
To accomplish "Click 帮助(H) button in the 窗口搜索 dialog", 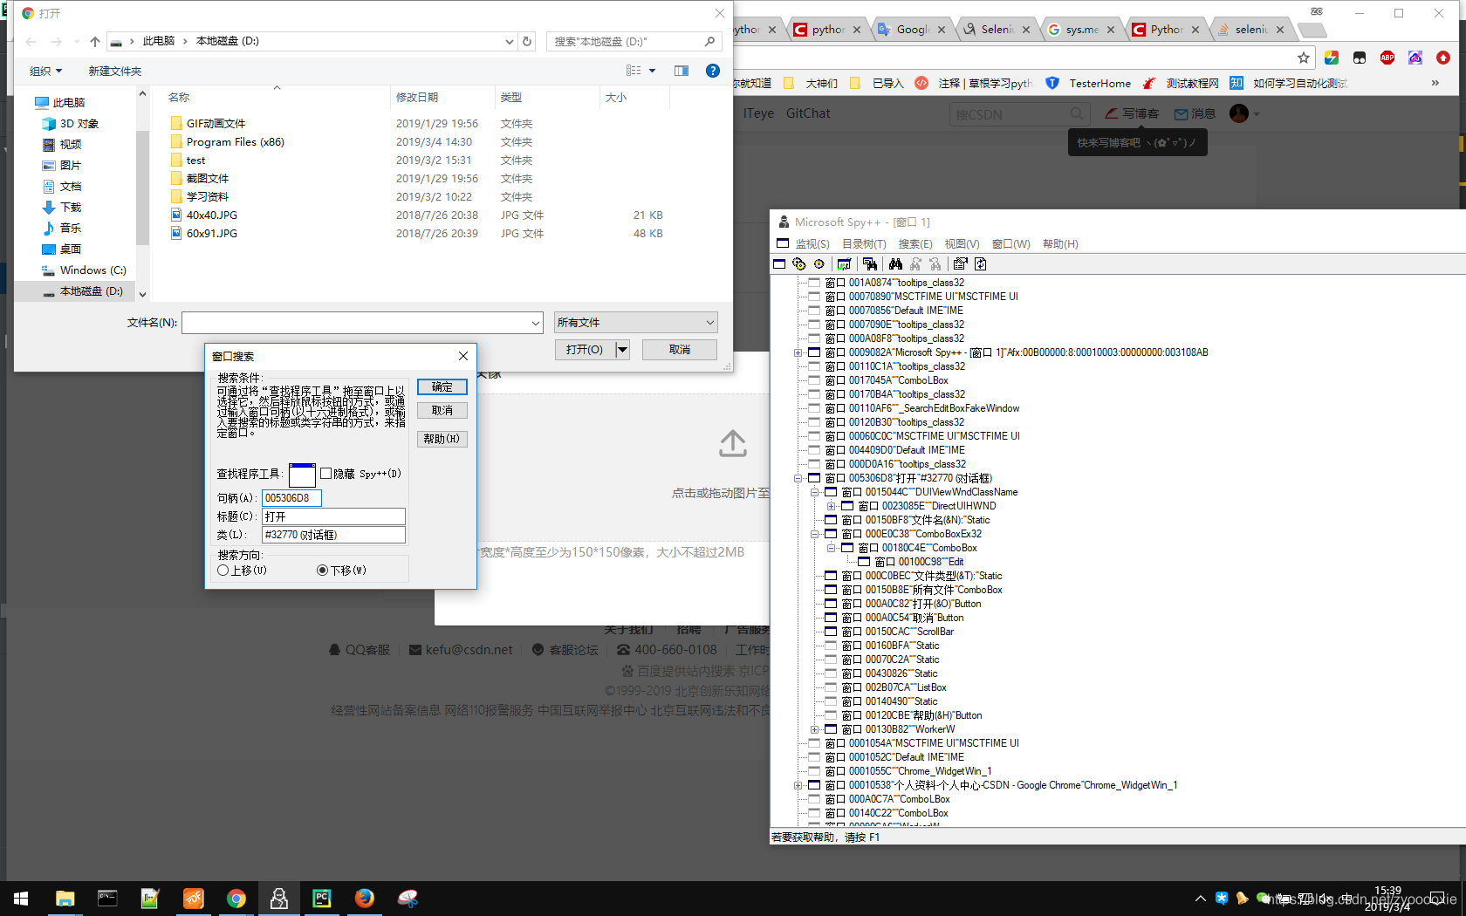I will [x=442, y=439].
